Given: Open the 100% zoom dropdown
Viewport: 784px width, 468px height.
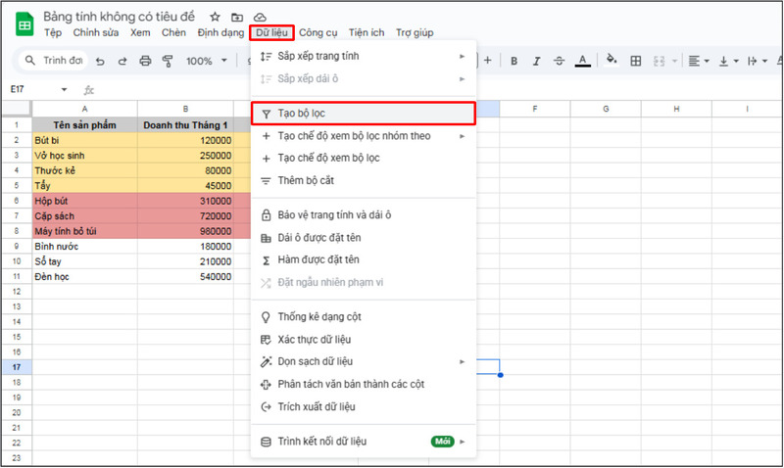Looking at the screenshot, I should (x=207, y=61).
